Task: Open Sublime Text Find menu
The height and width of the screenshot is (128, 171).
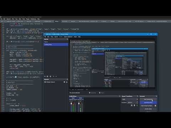Action: coord(13,19)
